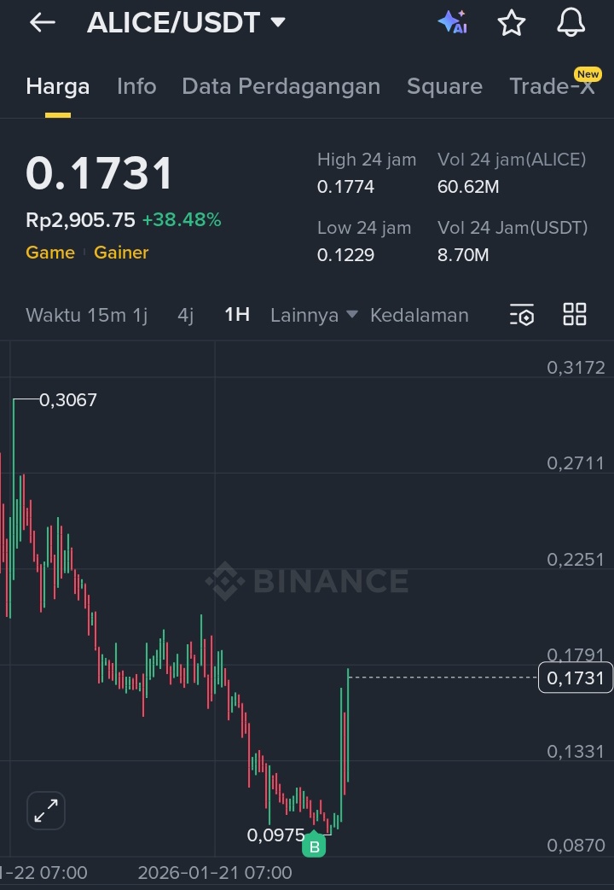Select the 15m interval
This screenshot has width=614, height=890.
107,315
